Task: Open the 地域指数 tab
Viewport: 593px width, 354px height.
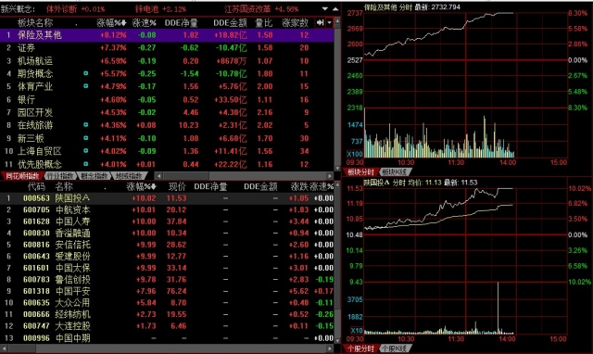Action: (x=129, y=176)
